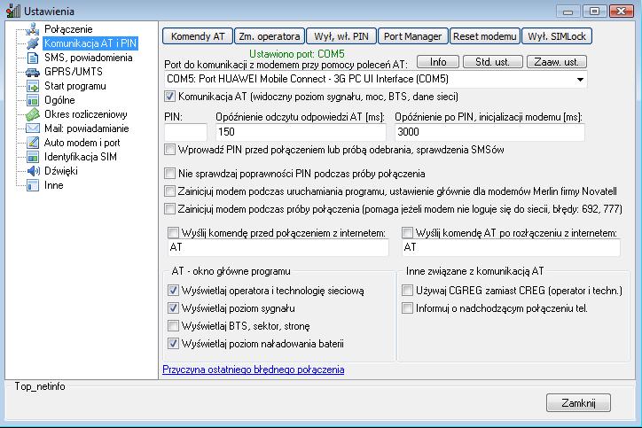Go to the Ogólne settings section

coord(59,100)
